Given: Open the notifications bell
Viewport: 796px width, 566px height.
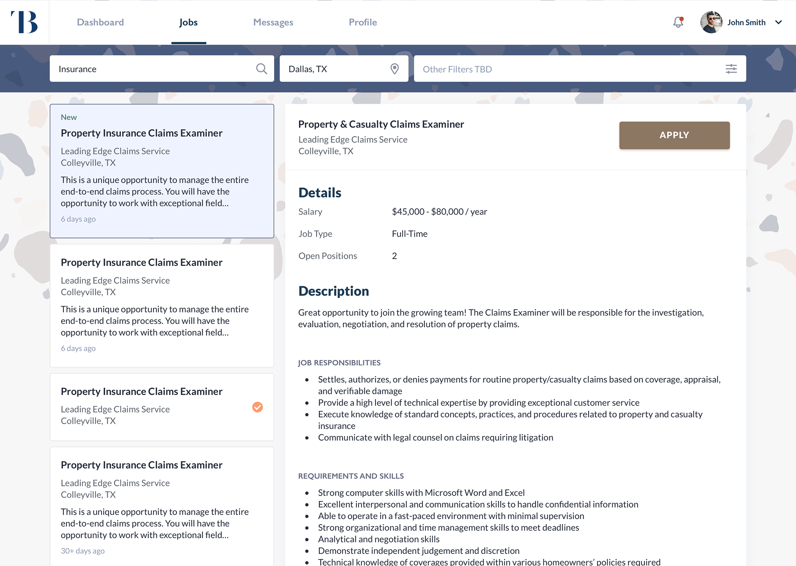Looking at the screenshot, I should click(678, 22).
